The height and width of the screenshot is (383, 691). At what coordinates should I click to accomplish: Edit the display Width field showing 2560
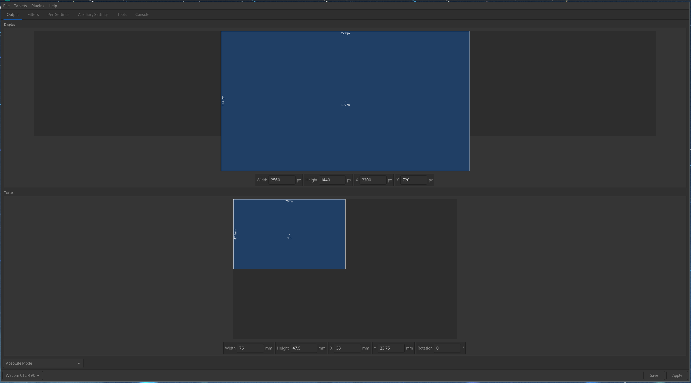(282, 180)
